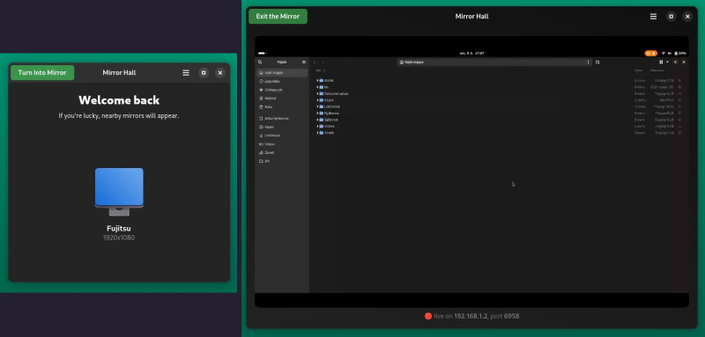Select Saját mappa home in mirrored sidebar
Image resolution: width=705 pixels, height=337 pixels.
coord(282,72)
